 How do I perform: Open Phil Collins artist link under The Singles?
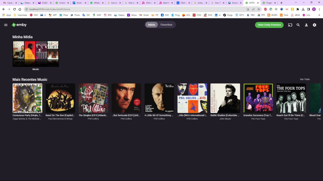click(x=93, y=119)
